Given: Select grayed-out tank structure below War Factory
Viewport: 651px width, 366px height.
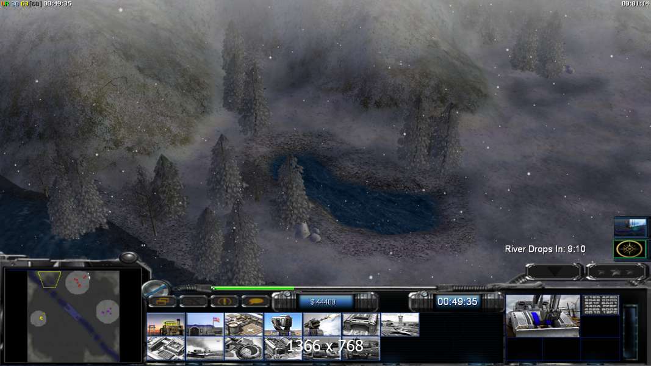Looking at the screenshot, I should (361, 348).
